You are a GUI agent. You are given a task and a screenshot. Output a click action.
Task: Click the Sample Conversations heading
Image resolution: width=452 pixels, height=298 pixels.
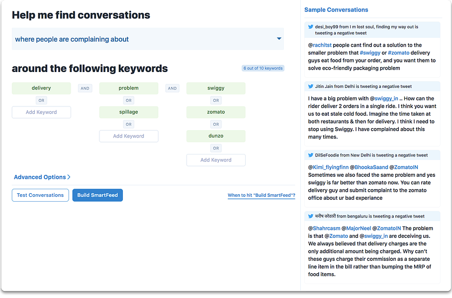coord(336,10)
